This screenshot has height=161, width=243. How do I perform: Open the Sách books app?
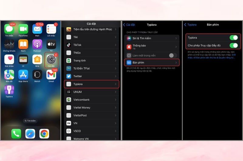tap(23, 44)
